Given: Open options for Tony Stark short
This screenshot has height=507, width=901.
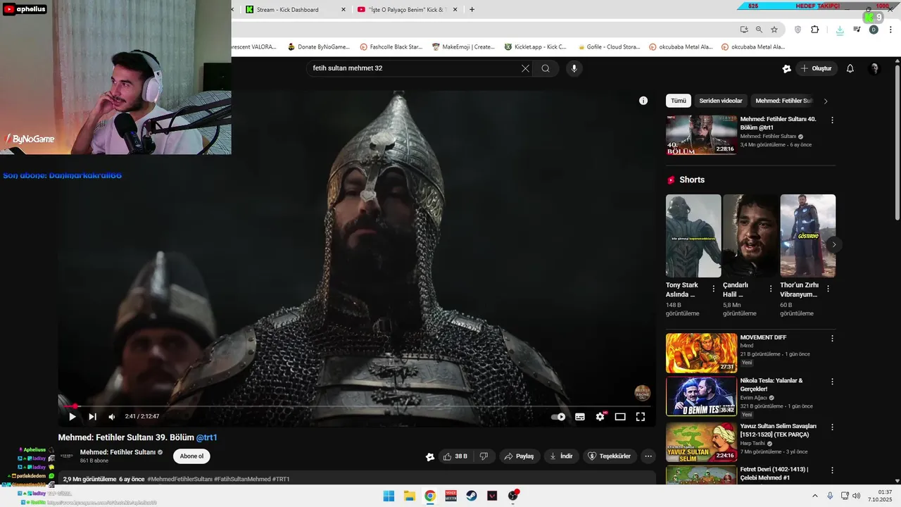Looking at the screenshot, I should [713, 289].
